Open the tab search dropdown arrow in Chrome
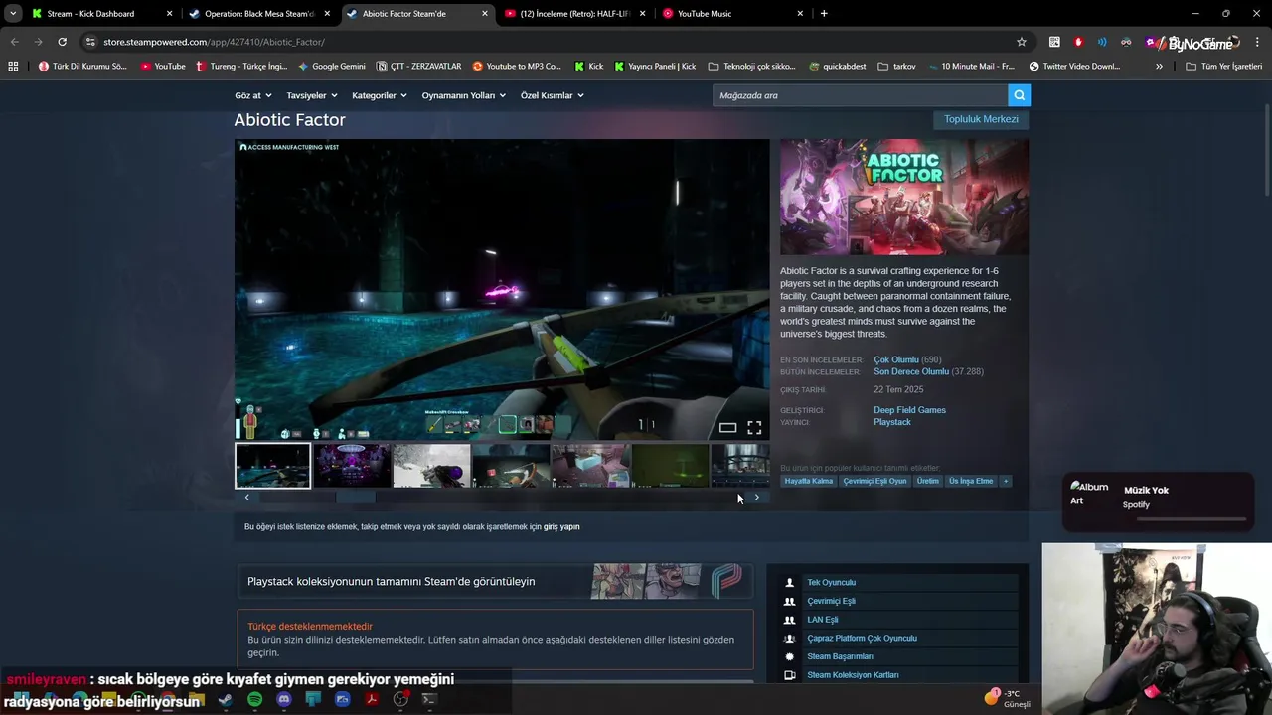 pos(12,14)
